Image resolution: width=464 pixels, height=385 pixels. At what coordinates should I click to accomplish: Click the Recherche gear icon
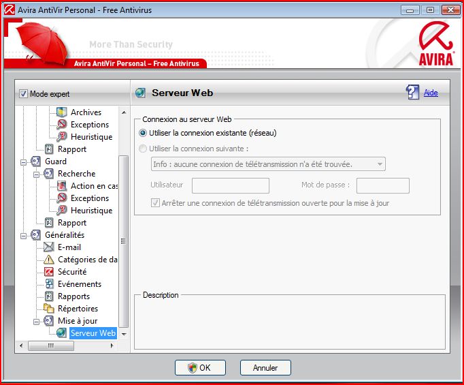[x=48, y=173]
